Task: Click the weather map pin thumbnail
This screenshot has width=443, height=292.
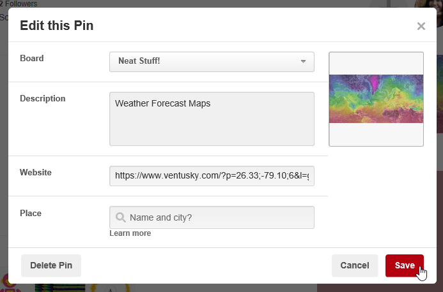Action: [376, 99]
